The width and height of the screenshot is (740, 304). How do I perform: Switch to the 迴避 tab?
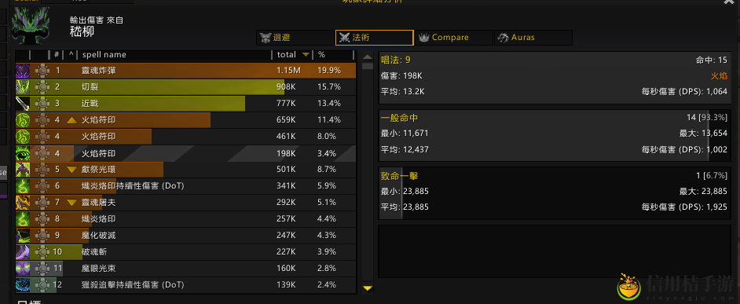[x=295, y=37]
